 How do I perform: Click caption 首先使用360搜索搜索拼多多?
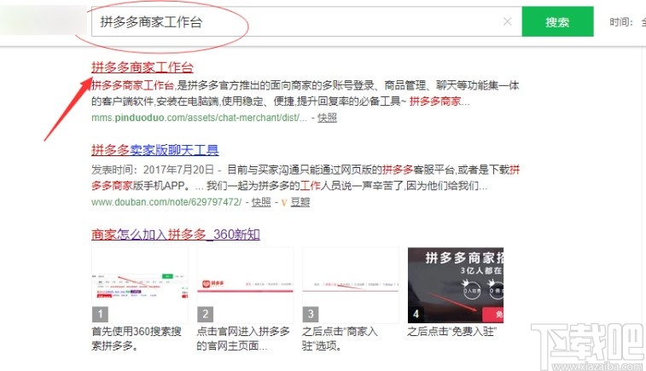pyautogui.click(x=137, y=338)
